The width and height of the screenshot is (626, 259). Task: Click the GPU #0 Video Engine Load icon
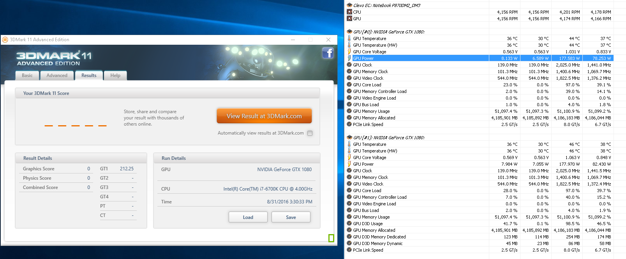point(349,98)
